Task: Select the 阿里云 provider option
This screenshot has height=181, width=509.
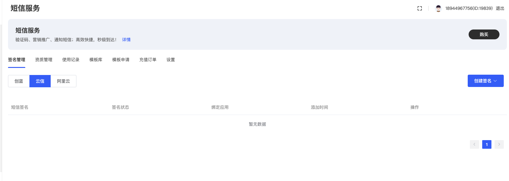Action: pos(63,81)
